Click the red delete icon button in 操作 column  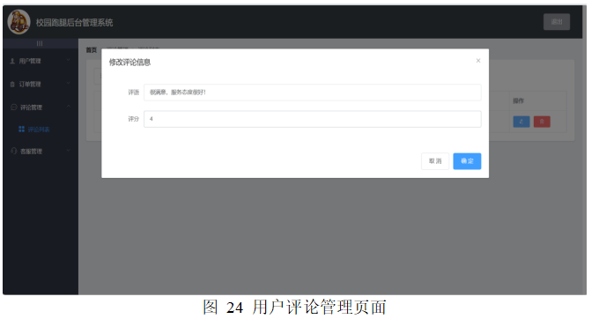[542, 122]
